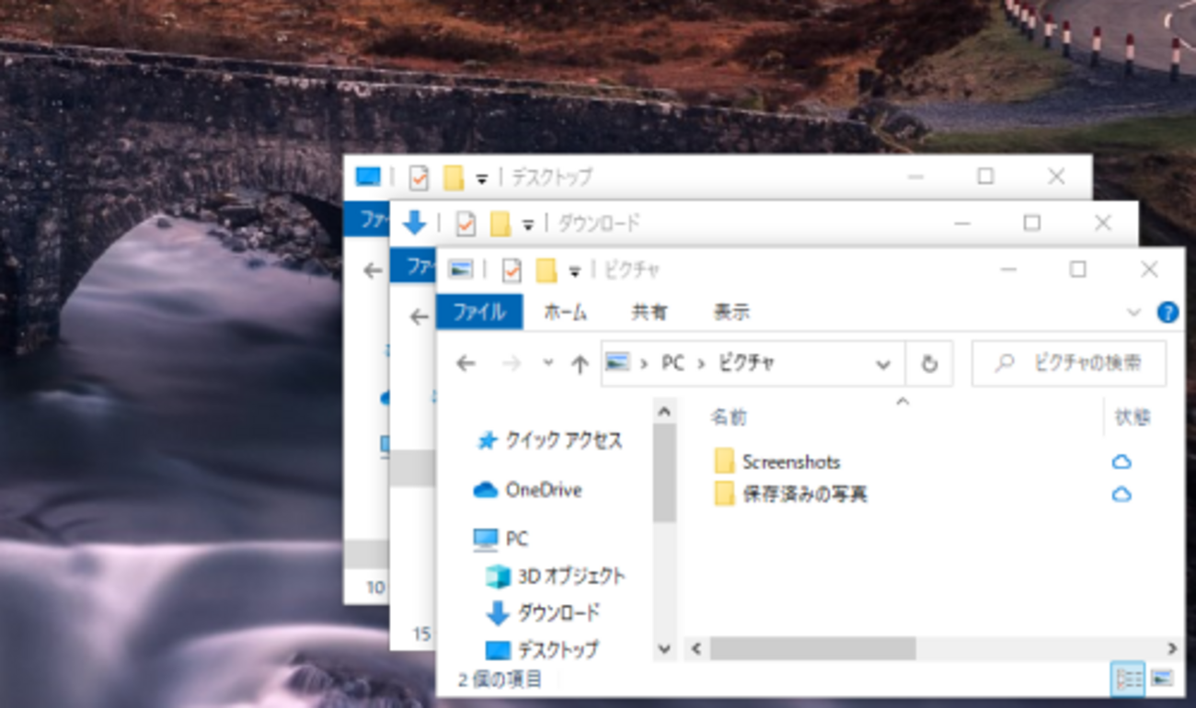Click the ピクチャ window title bar icon
Viewport: 1196px width, 708px height.
460,269
